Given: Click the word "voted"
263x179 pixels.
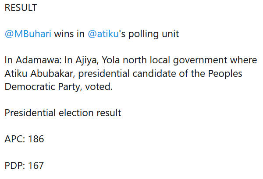Looking at the screenshot, I should 100,86.
